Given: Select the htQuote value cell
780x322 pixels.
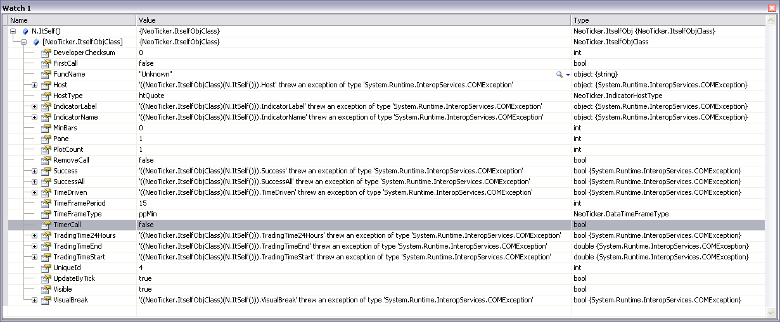Looking at the screenshot, I should (151, 96).
